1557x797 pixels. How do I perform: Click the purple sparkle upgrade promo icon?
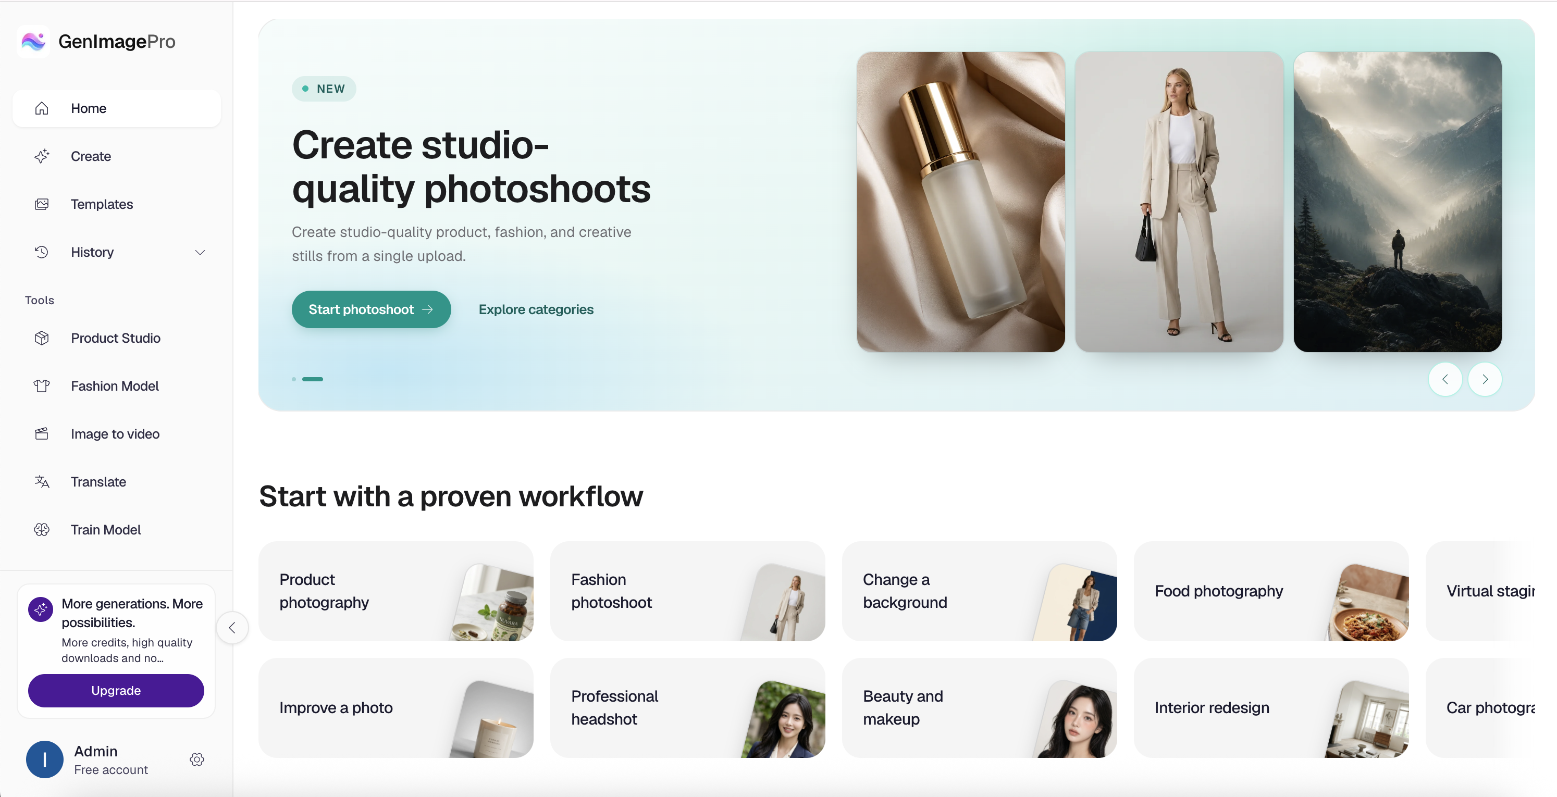click(41, 609)
